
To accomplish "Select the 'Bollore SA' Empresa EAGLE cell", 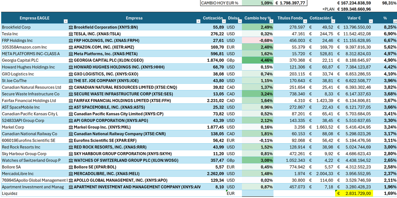I will [x=34, y=167].
